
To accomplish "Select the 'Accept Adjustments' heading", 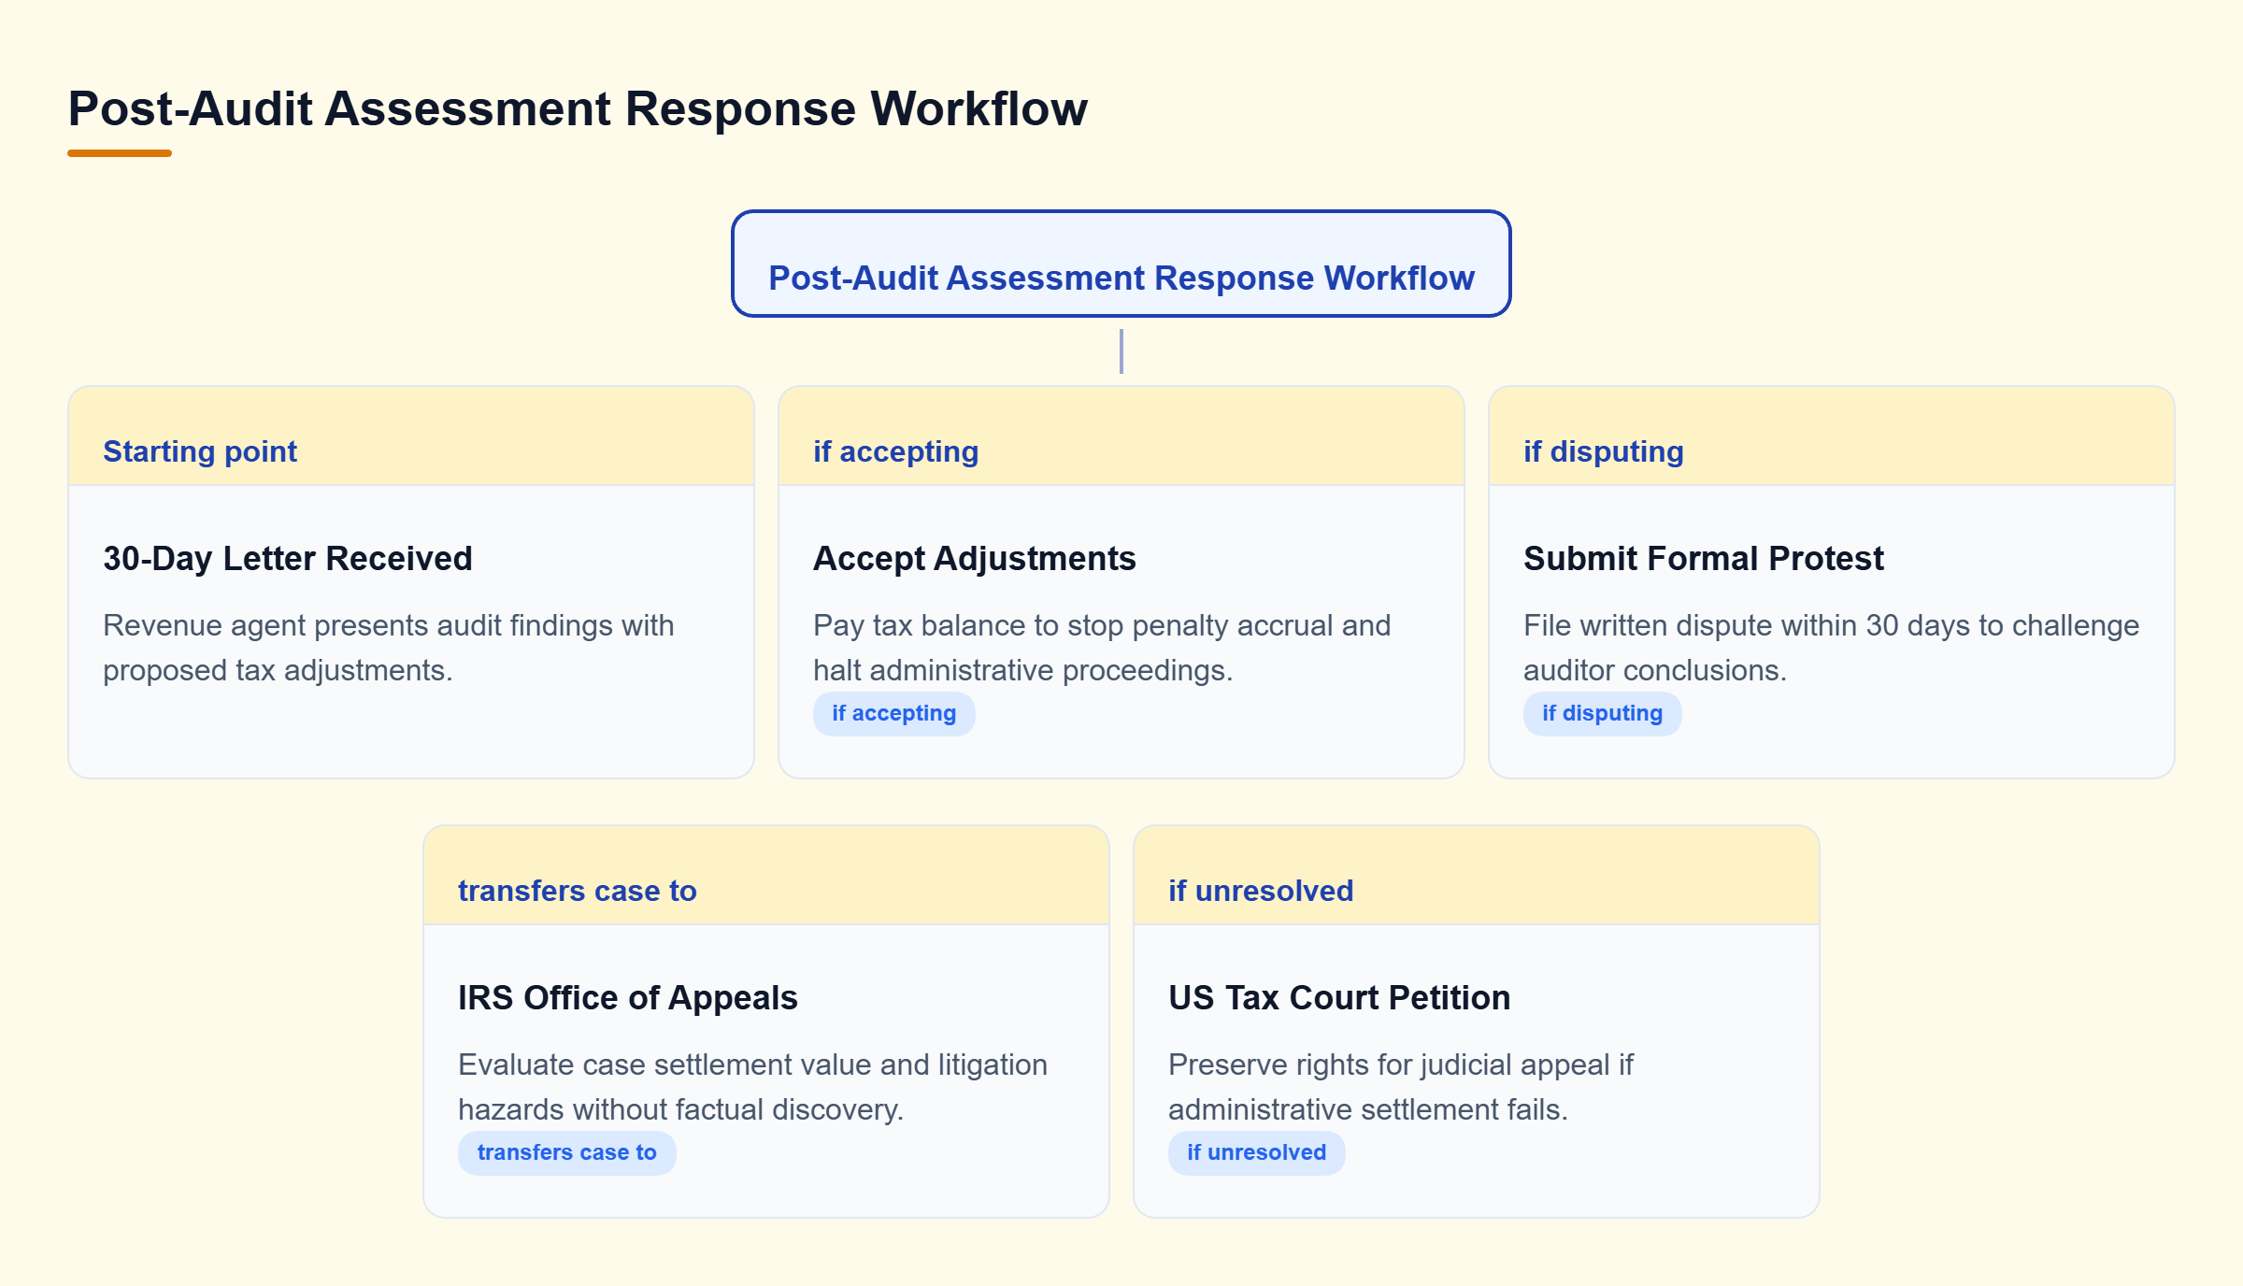I will tap(975, 558).
